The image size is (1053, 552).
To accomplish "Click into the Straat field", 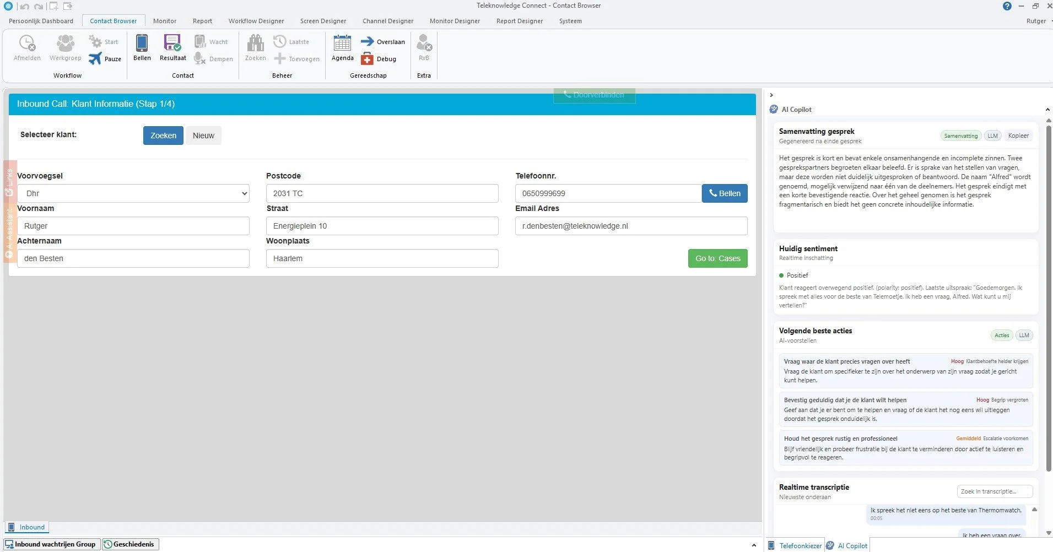I will point(382,226).
